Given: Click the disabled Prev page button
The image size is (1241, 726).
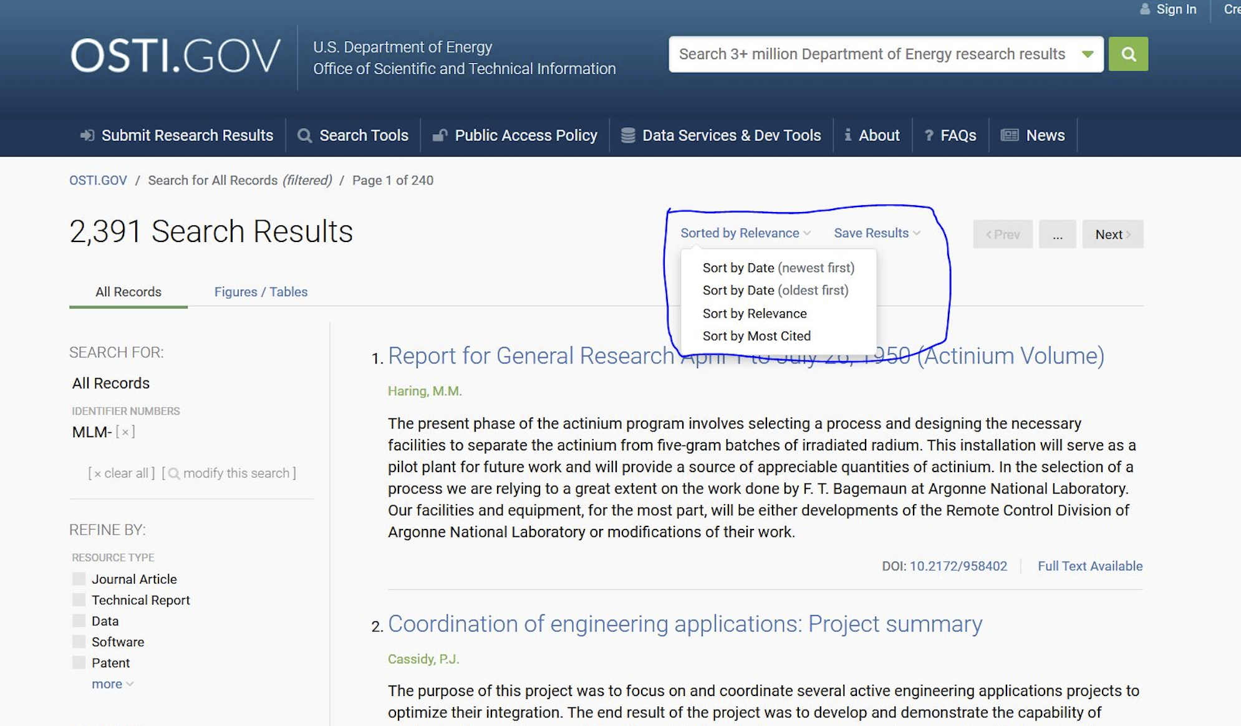Looking at the screenshot, I should tap(1003, 234).
